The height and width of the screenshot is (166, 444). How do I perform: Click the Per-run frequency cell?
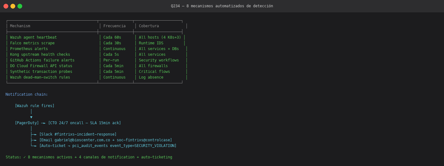111,60
